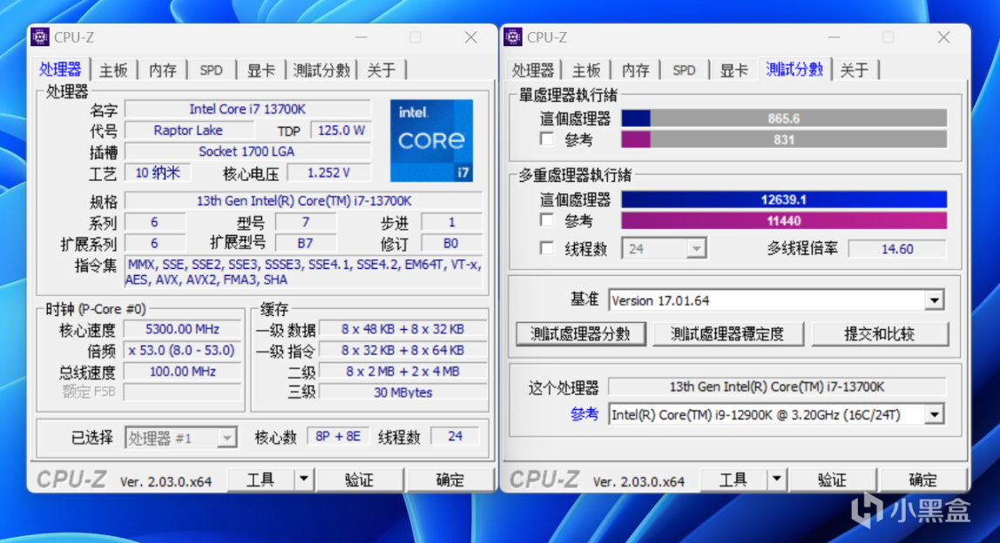Click the 插槽 field Socket 1700 LGA
The width and height of the screenshot is (1000, 543).
(x=247, y=151)
